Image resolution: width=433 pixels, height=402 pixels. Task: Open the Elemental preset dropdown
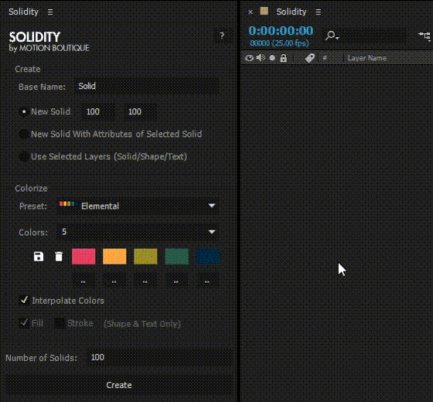138,206
